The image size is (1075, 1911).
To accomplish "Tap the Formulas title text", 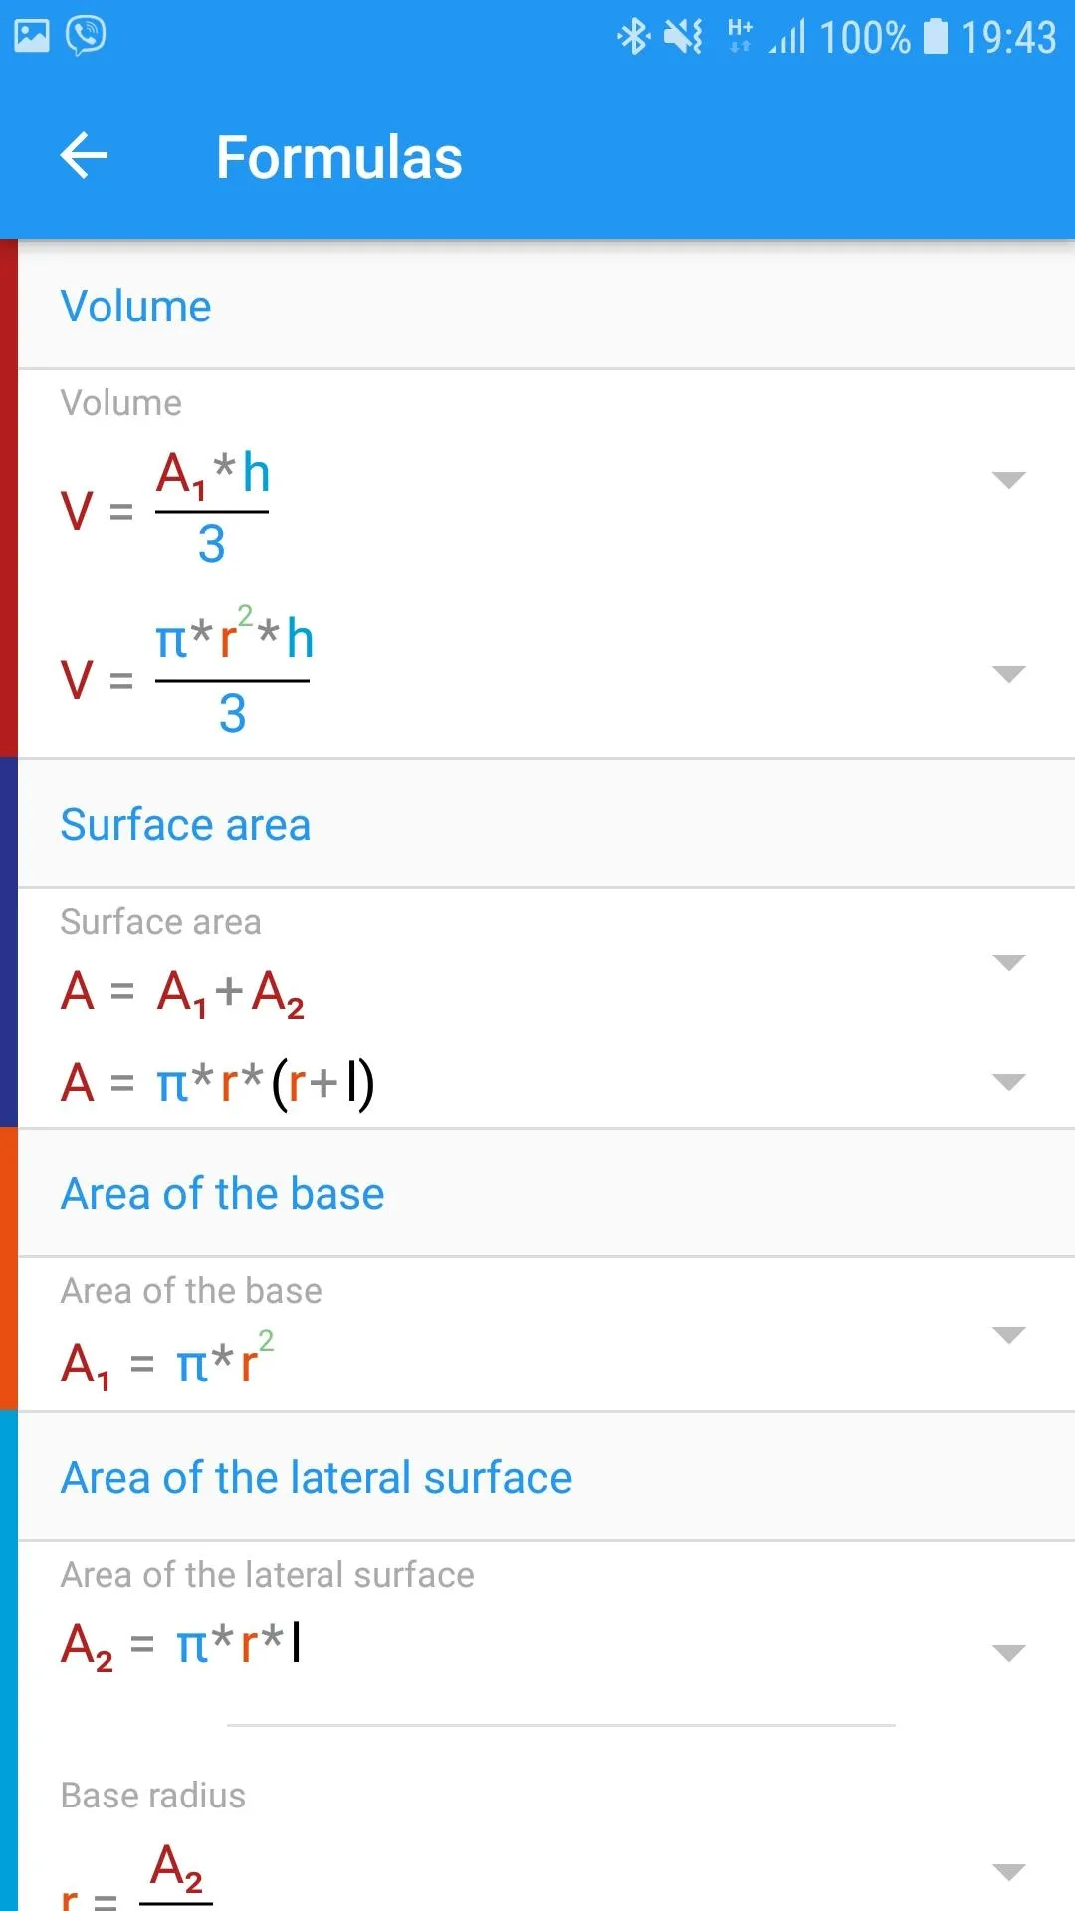I will (339, 157).
